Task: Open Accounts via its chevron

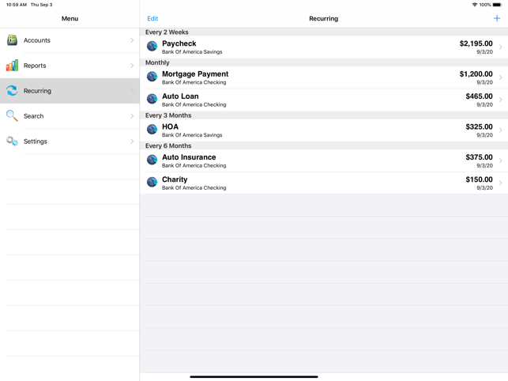Action: (132, 40)
